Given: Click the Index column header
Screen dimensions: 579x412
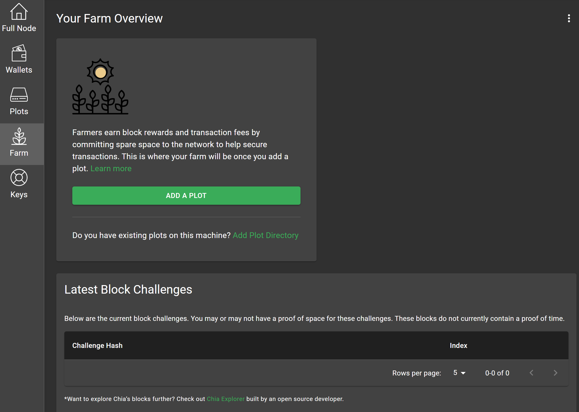Looking at the screenshot, I should [458, 345].
